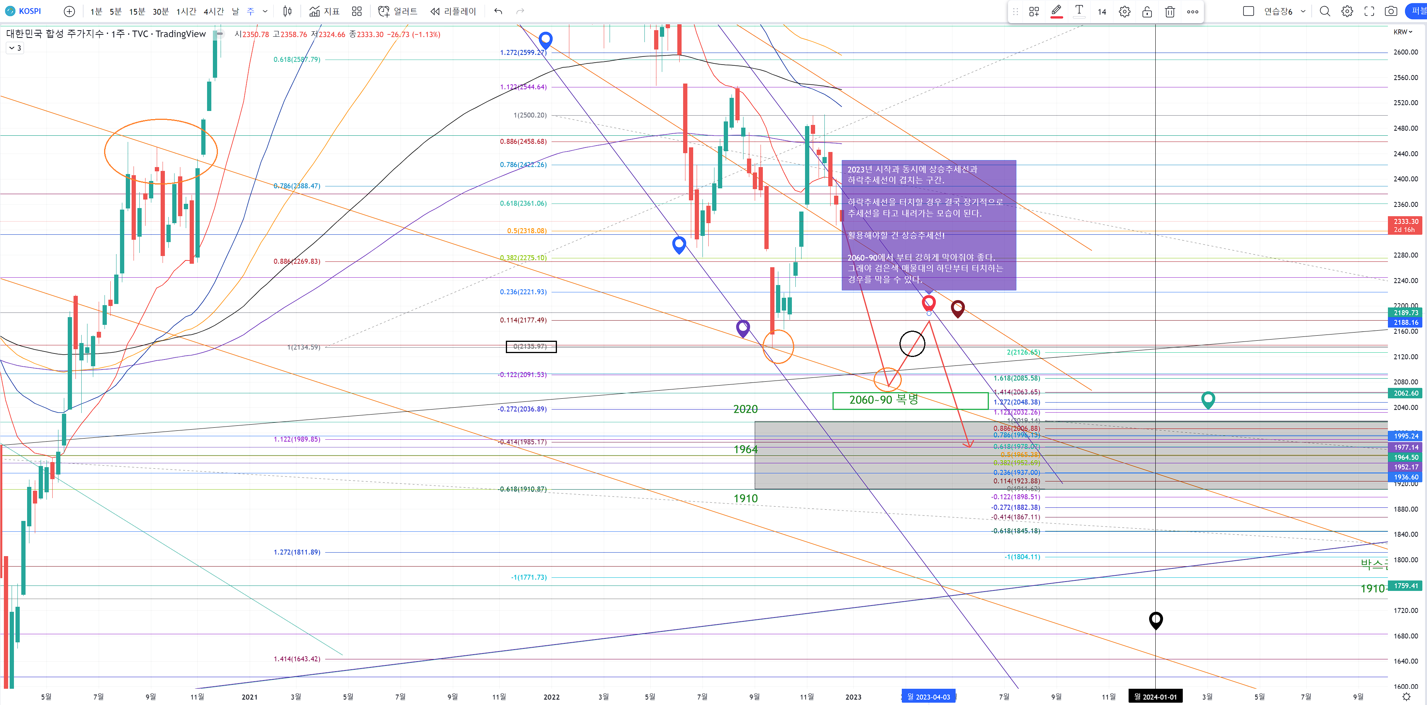1427x705 pixels.
Task: Toggle the layout square checkbox beside 연습장6
Action: pyautogui.click(x=1248, y=11)
